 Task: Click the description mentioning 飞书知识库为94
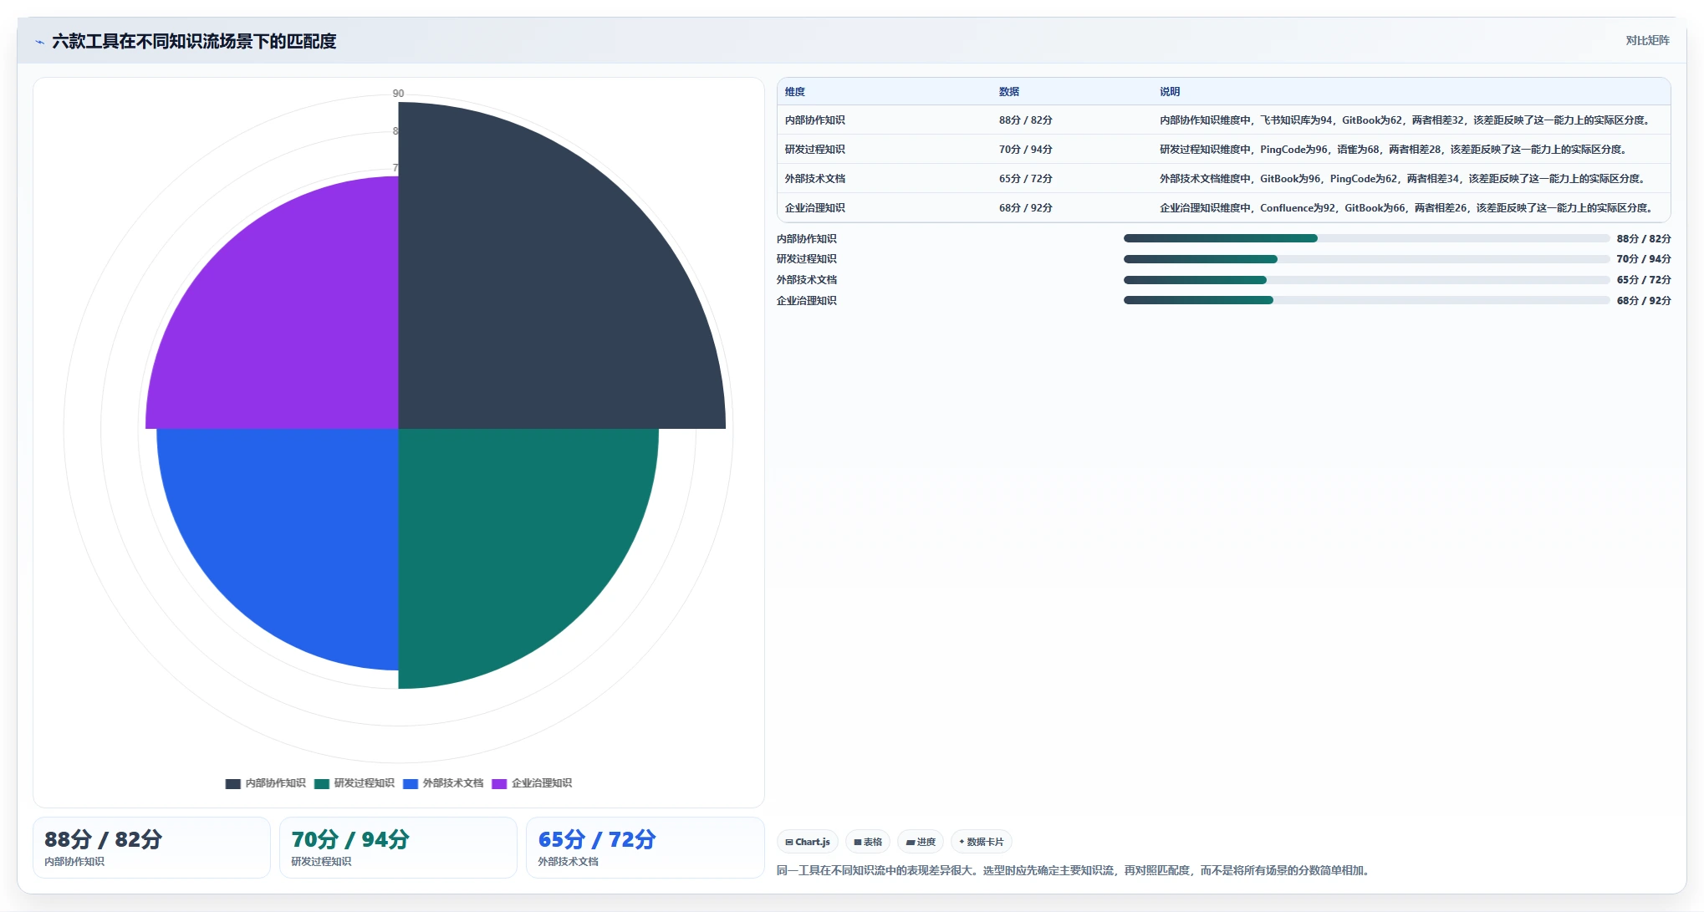pyautogui.click(x=1406, y=120)
